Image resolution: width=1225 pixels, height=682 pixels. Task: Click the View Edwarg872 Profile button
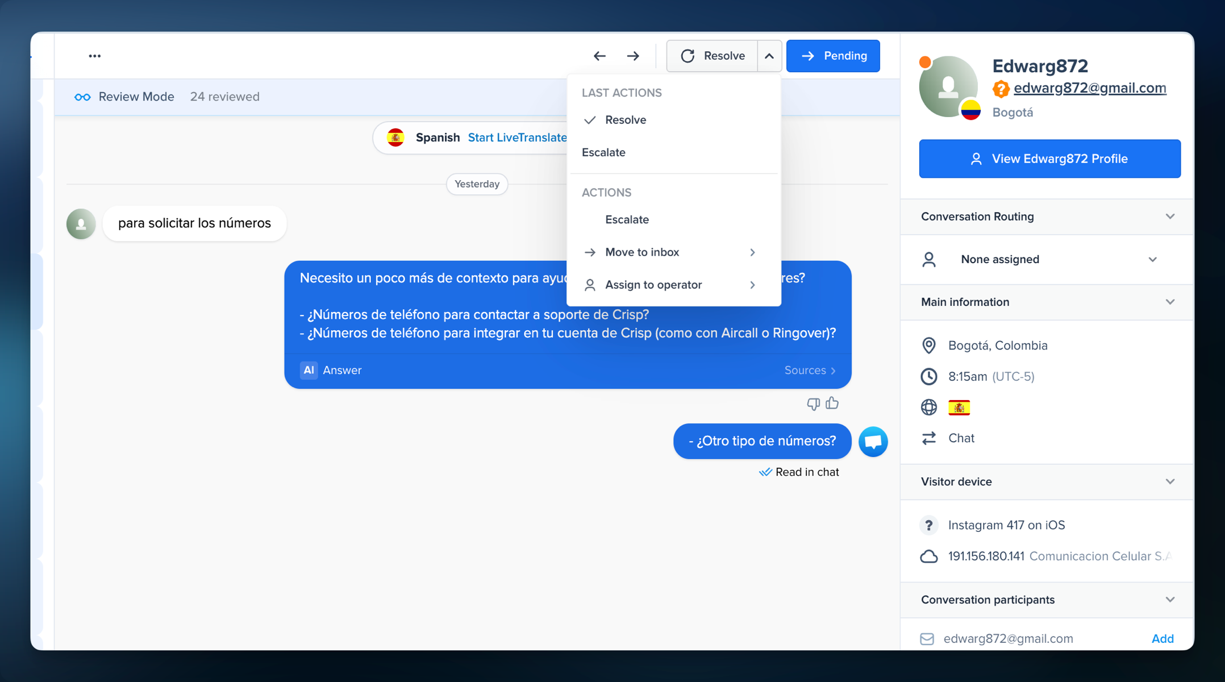pos(1049,159)
